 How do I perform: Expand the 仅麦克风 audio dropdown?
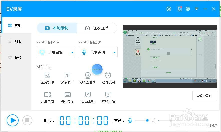pos(98,52)
